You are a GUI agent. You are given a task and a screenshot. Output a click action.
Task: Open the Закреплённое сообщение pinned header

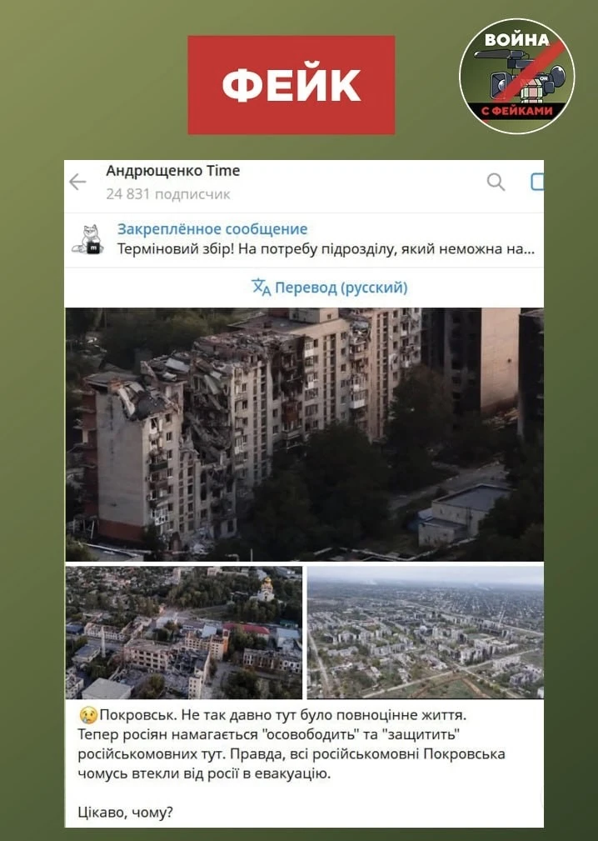pos(212,229)
